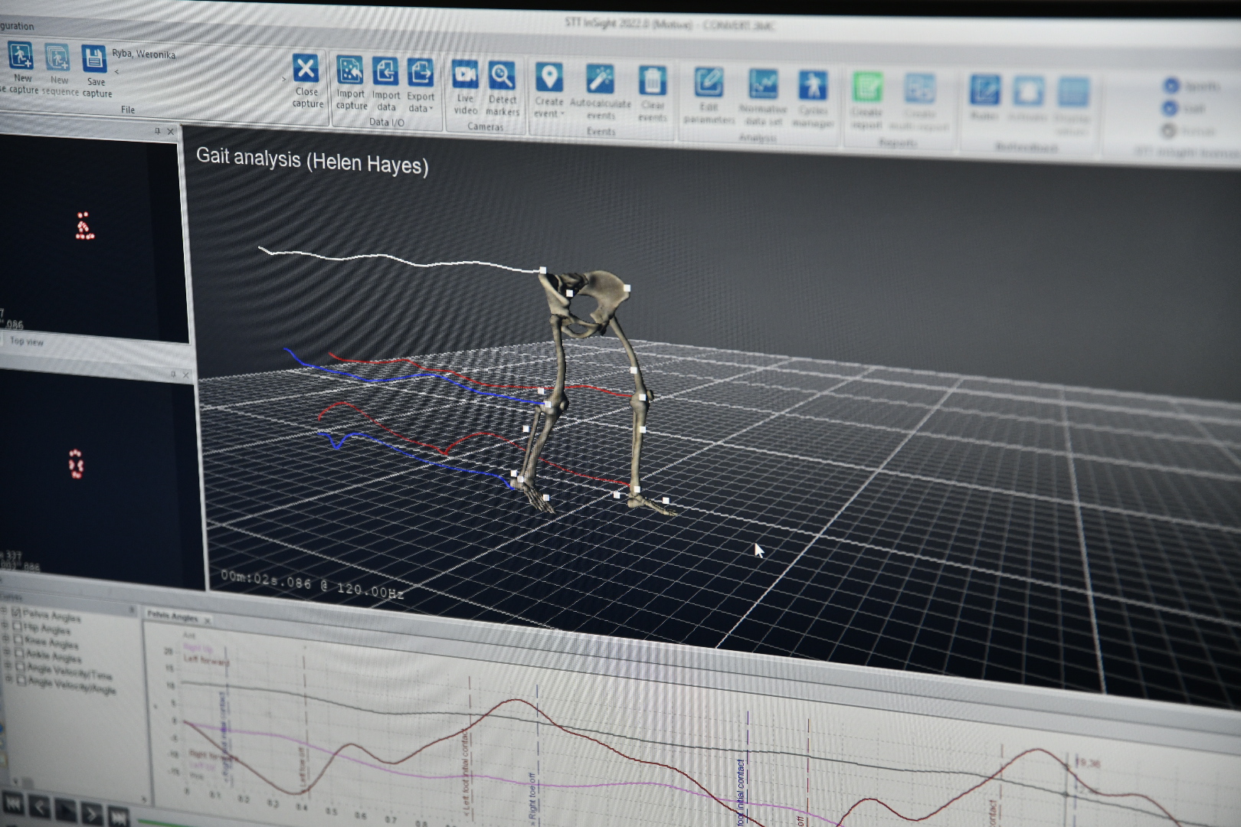This screenshot has width=1241, height=827.
Task: Click the Left forward legend label
Action: (x=205, y=660)
